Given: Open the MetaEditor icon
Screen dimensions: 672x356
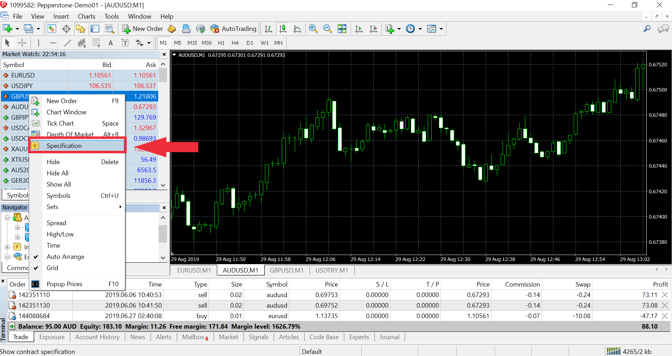Looking at the screenshot, I should pyautogui.click(x=172, y=29).
